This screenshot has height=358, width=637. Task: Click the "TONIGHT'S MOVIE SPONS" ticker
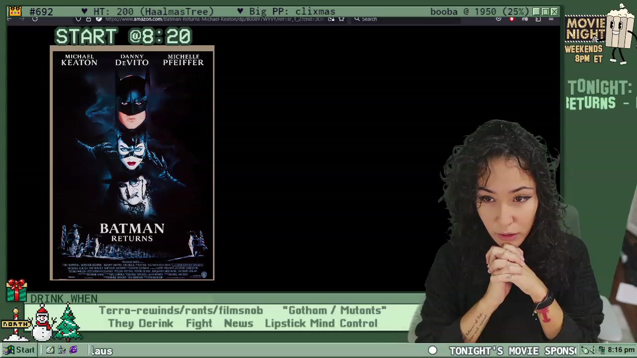point(513,351)
